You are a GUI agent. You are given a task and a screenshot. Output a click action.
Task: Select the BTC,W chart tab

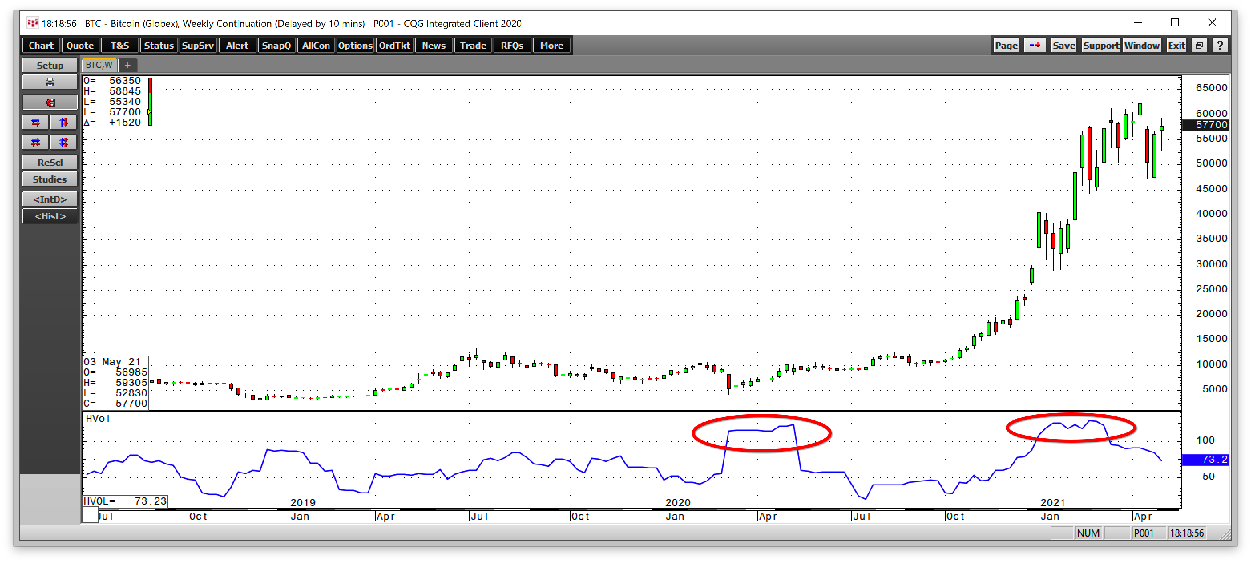(99, 65)
